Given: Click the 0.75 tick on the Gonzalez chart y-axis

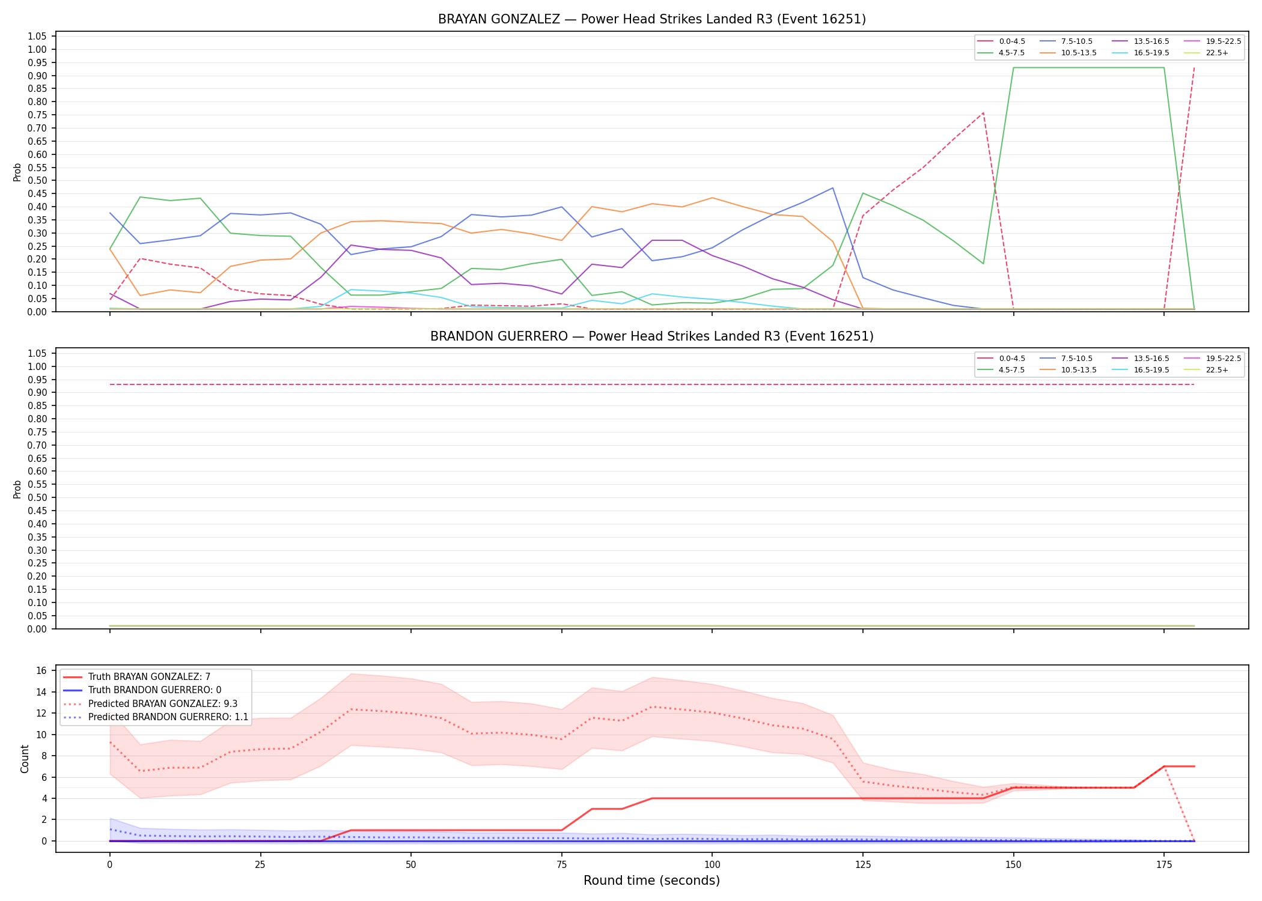Looking at the screenshot, I should [x=37, y=115].
